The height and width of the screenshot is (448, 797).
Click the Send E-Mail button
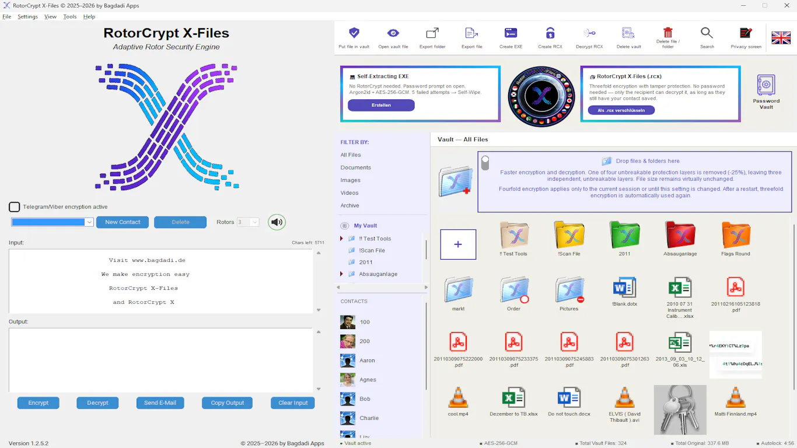point(160,403)
